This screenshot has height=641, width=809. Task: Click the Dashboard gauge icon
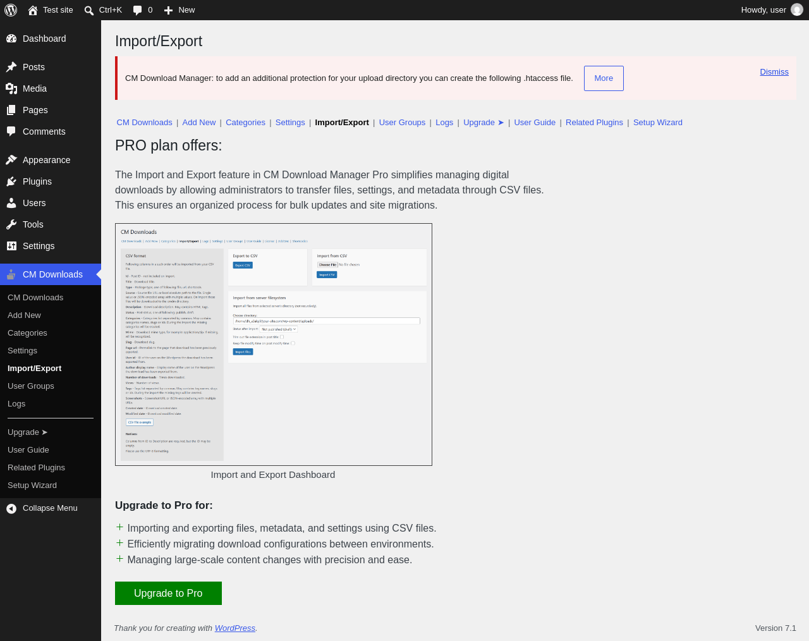[11, 39]
